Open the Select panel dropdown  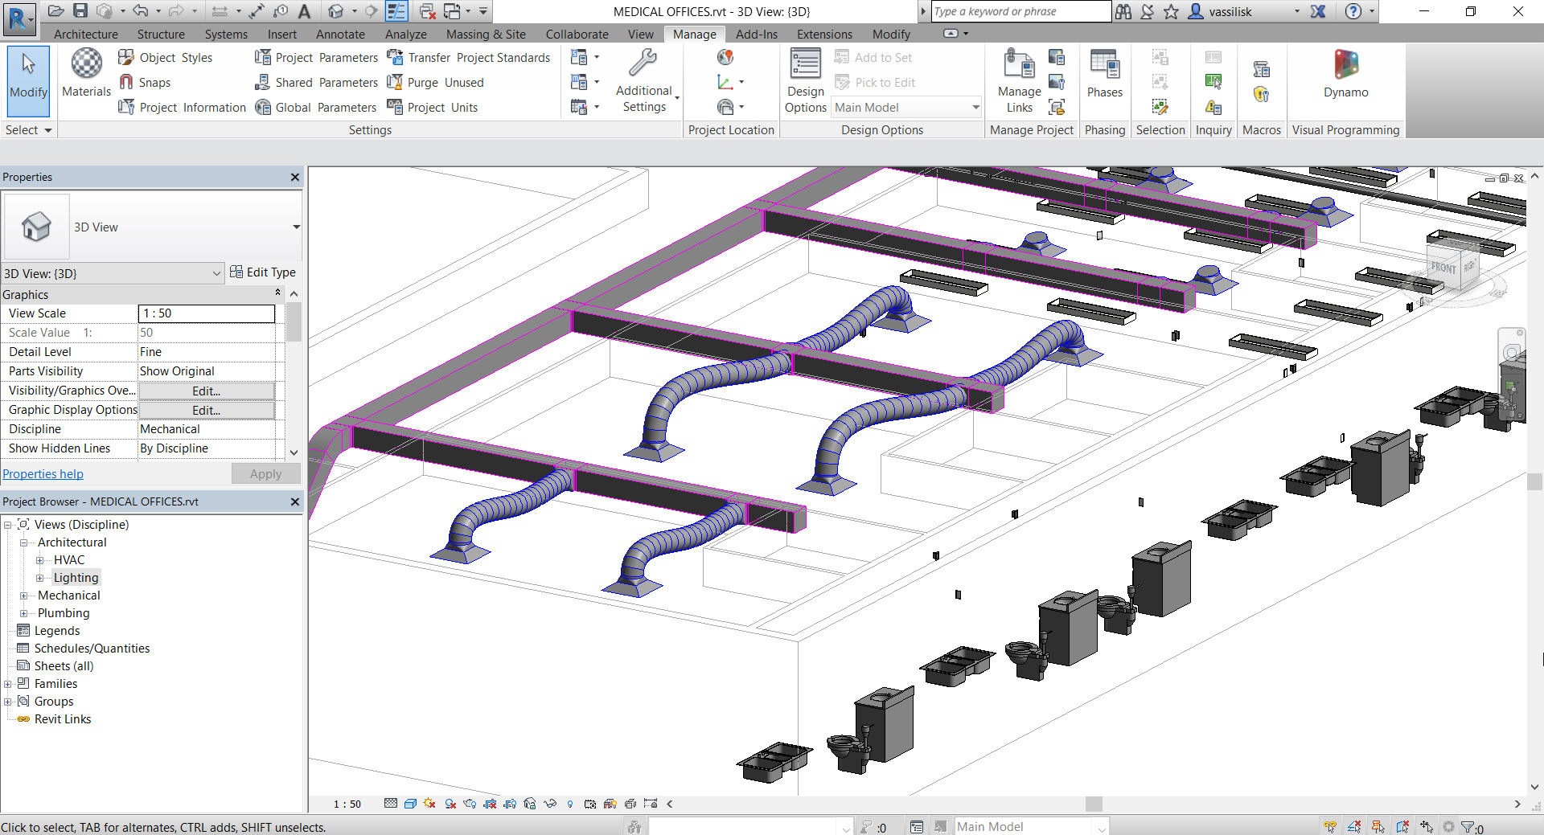(28, 129)
